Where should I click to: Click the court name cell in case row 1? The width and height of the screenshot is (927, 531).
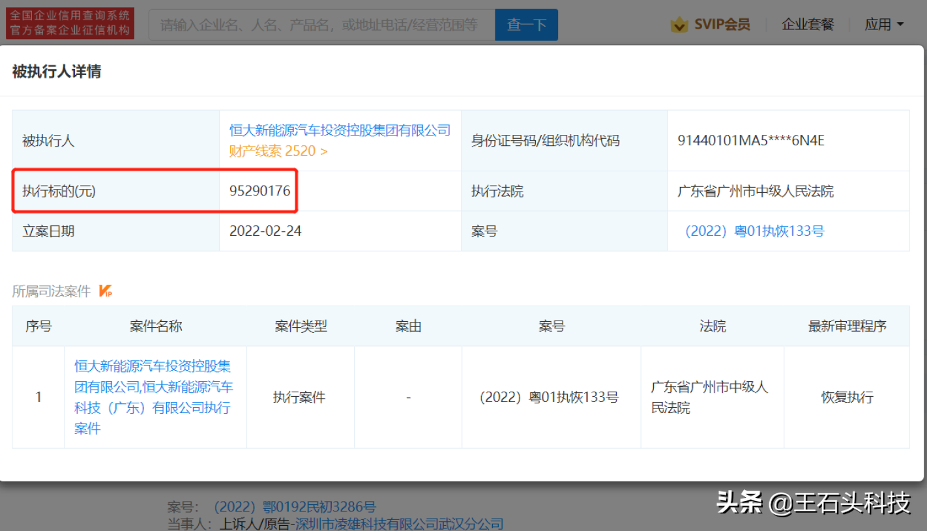[709, 397]
